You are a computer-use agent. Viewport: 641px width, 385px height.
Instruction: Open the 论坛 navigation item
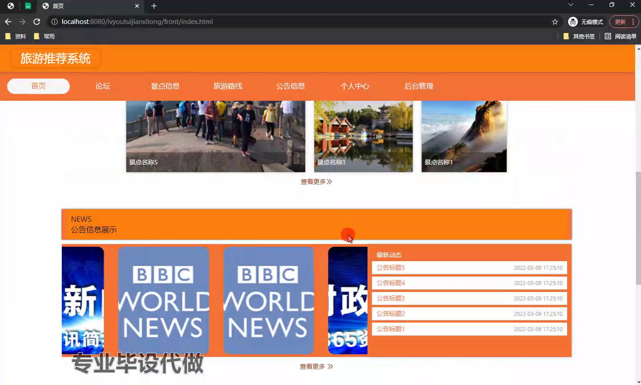(102, 86)
